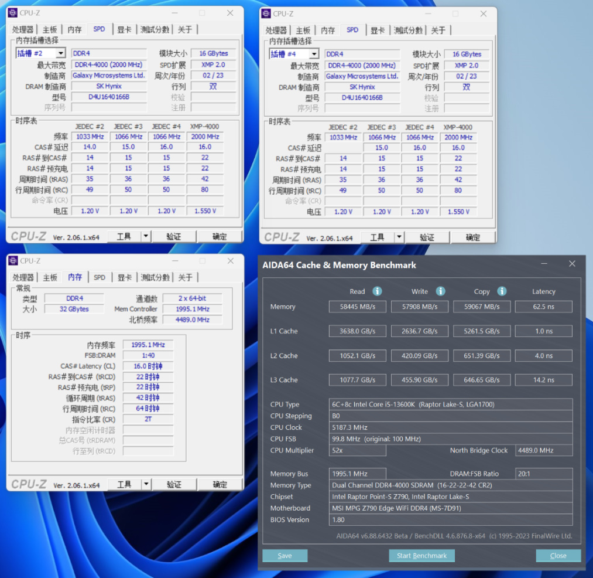Open slot #2 selection dropdown
Viewport: 593px width, 578px height.
tap(60, 53)
